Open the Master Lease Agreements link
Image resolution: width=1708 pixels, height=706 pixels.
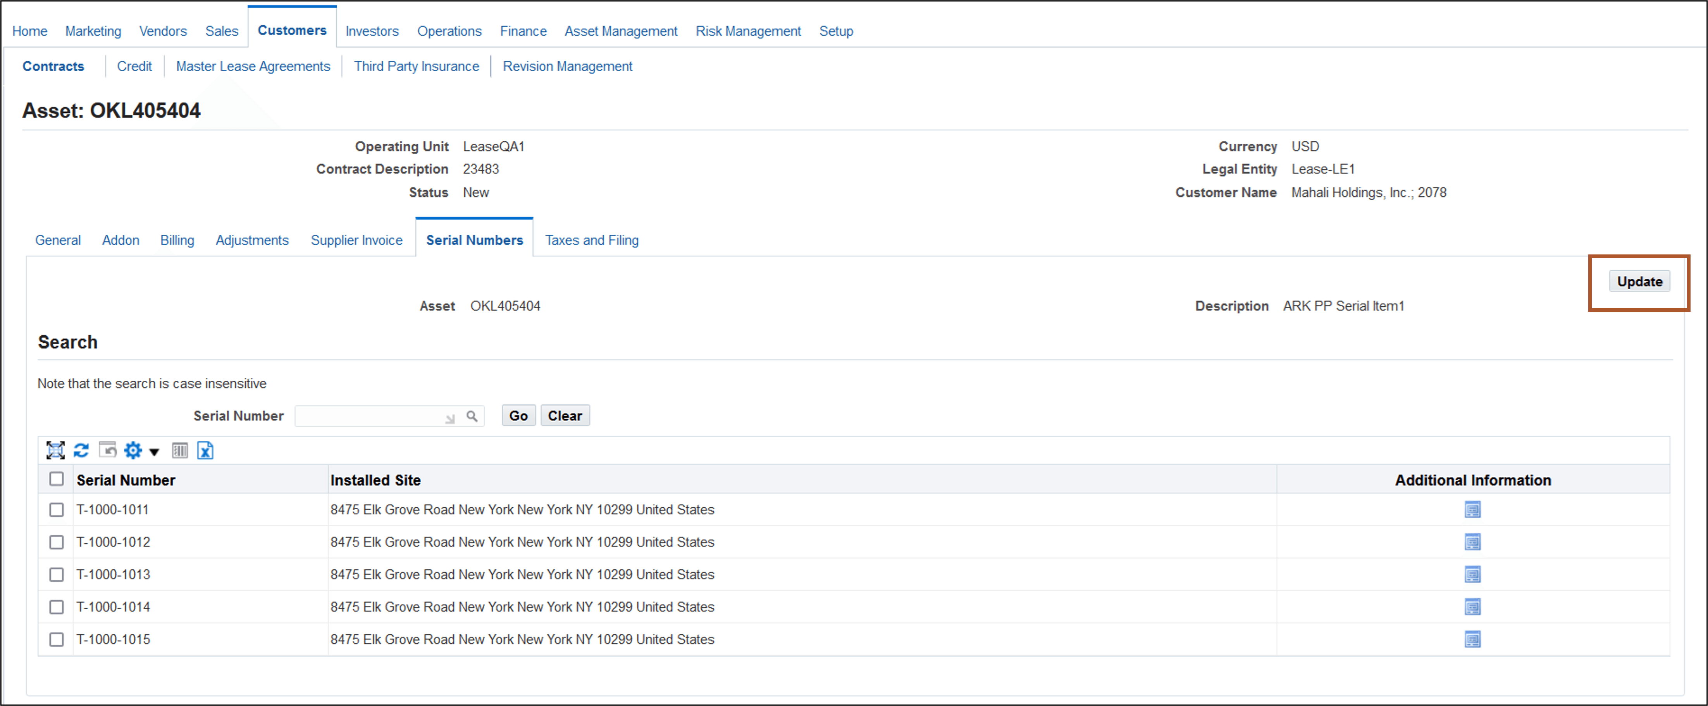click(x=253, y=66)
